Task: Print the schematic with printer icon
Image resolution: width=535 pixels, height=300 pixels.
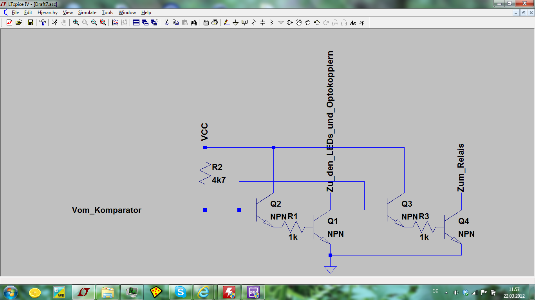Action: (215, 23)
